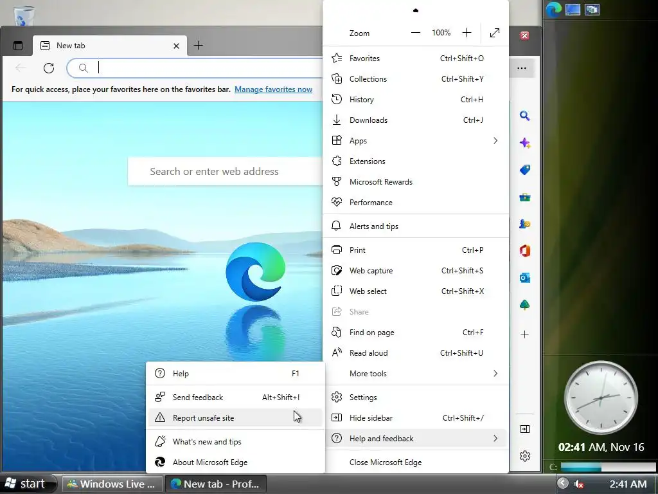Image resolution: width=658 pixels, height=494 pixels.
Task: Enter full screen via the zoom expand icon
Action: tap(495, 33)
